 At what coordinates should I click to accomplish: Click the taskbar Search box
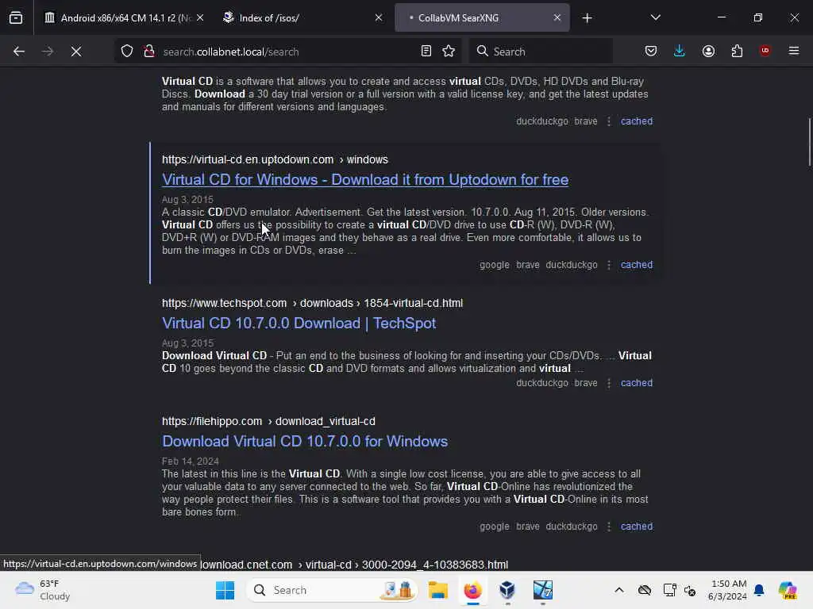[x=332, y=590]
